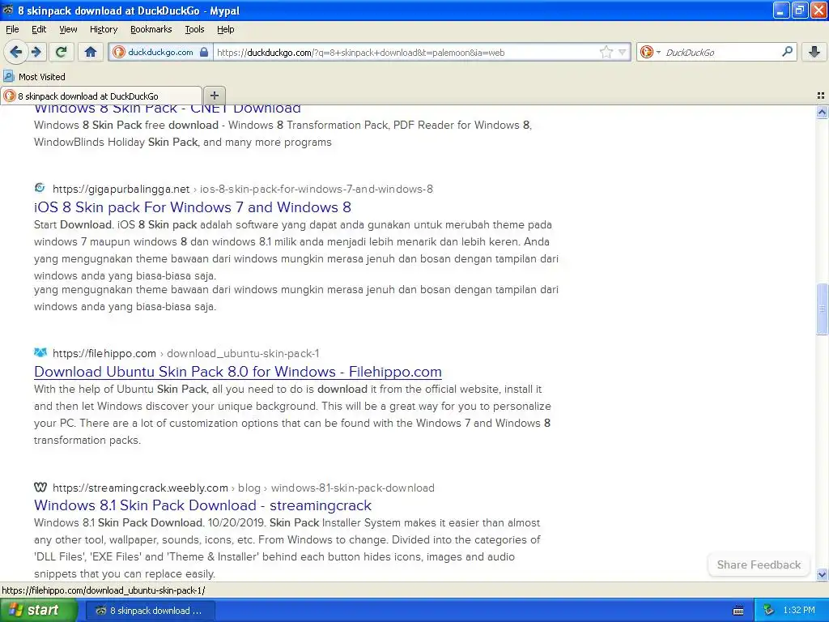Click the filehippo.com result URL

185,353
